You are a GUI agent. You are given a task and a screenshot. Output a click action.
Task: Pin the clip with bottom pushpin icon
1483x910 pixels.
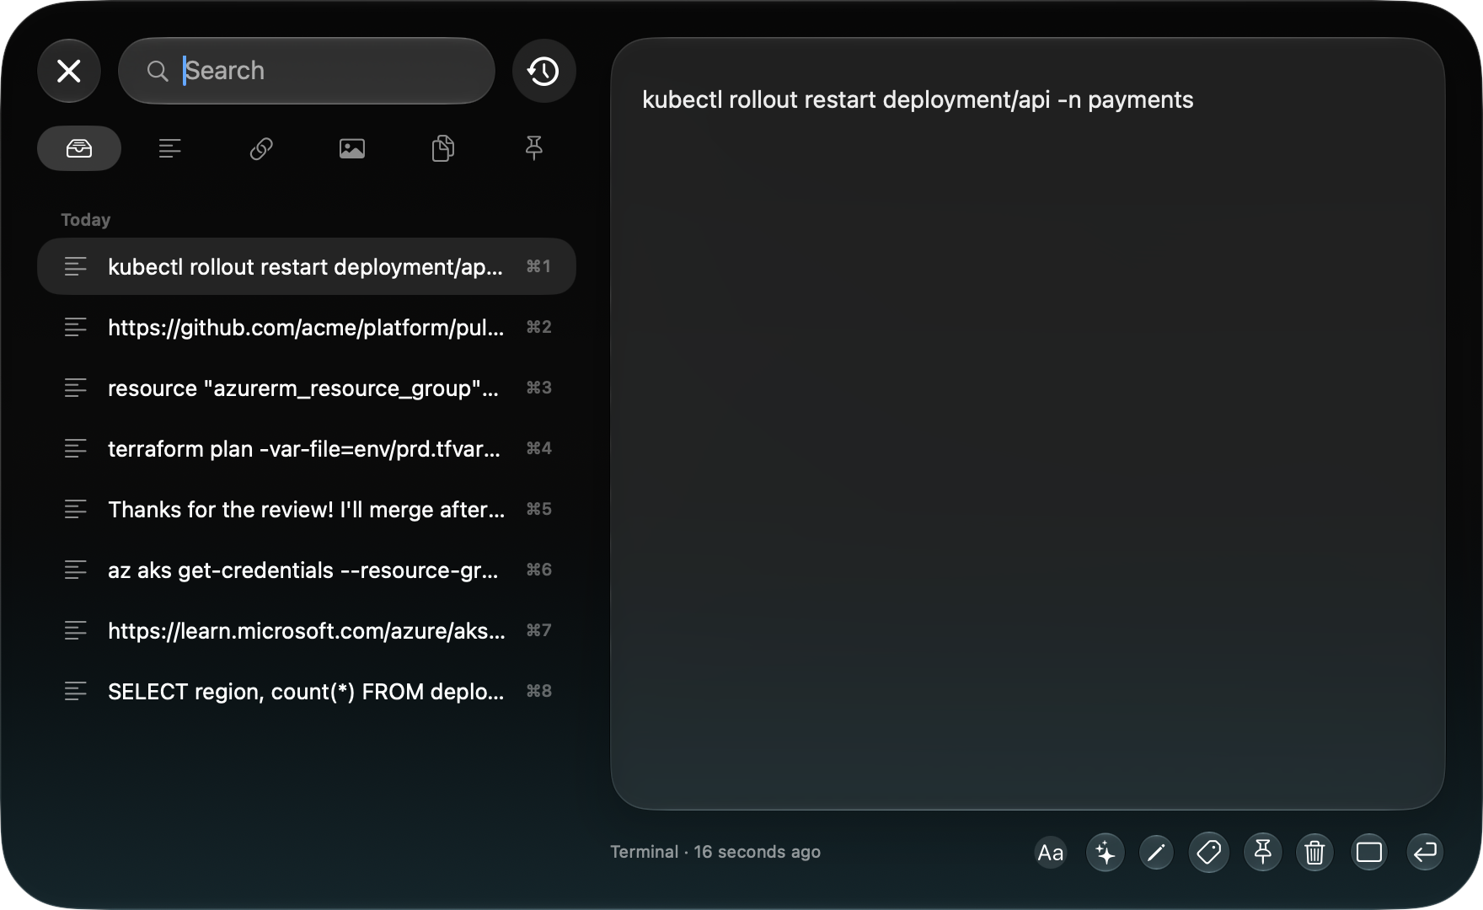coord(1262,853)
